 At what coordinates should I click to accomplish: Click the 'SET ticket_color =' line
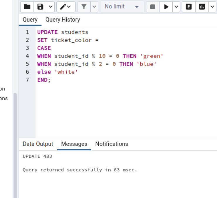pyautogui.click(x=68, y=40)
